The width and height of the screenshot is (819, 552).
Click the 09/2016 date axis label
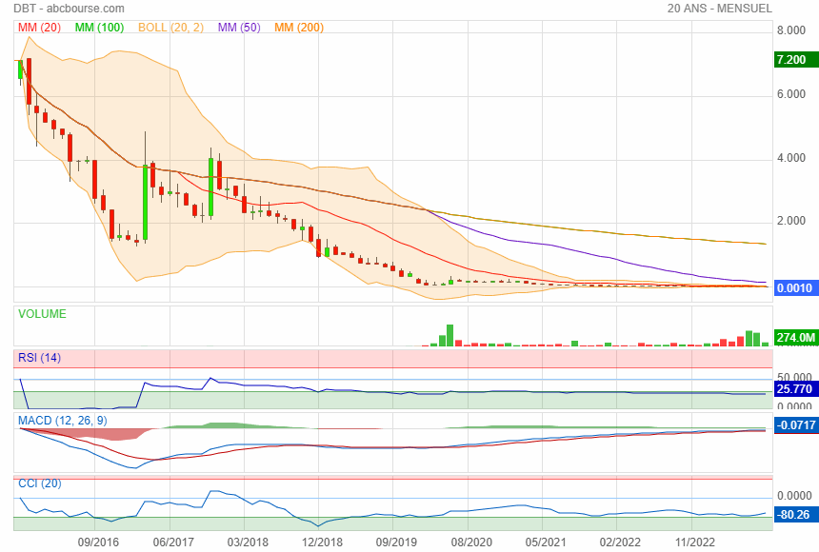98,542
